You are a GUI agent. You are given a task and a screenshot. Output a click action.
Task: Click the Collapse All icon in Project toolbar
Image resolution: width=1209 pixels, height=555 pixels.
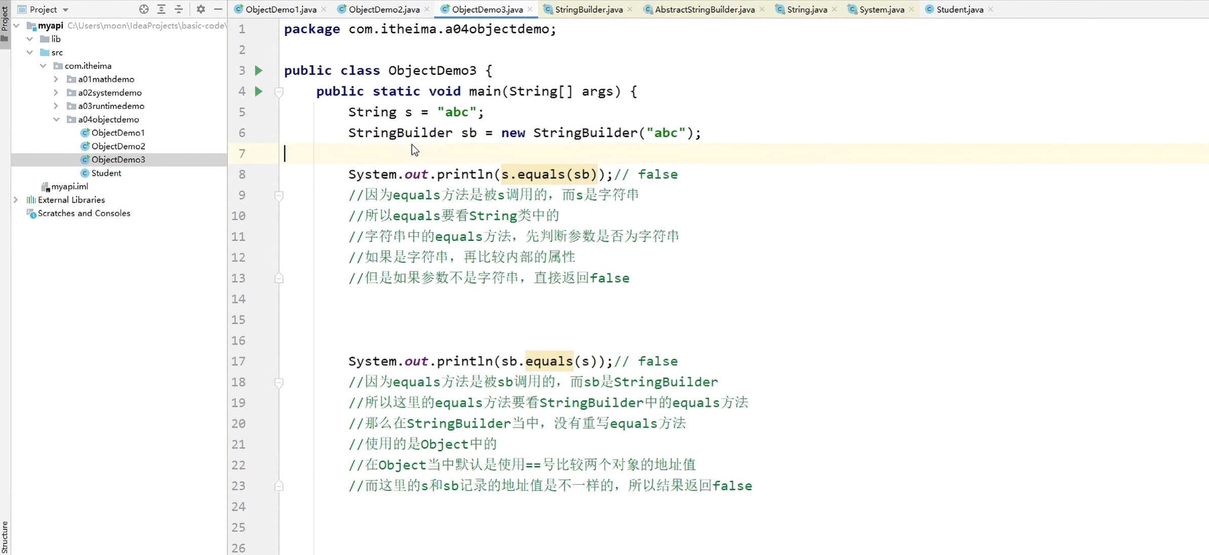tap(179, 9)
